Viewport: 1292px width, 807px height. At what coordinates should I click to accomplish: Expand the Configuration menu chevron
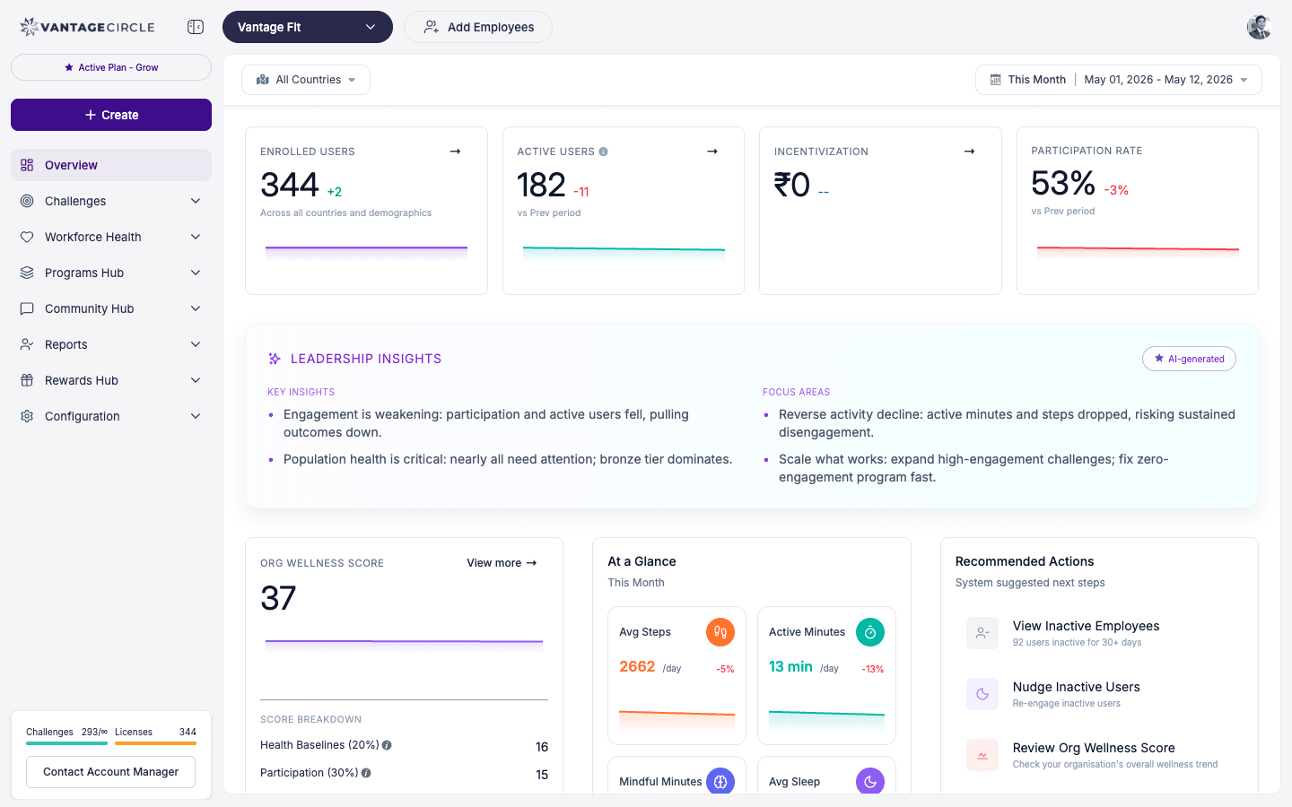pyautogui.click(x=196, y=416)
